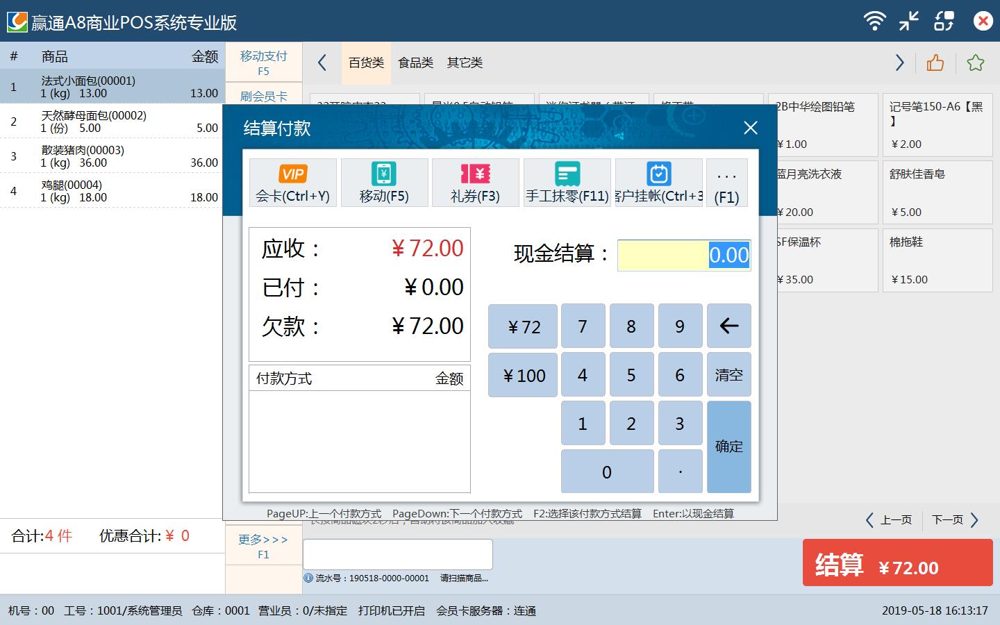Switch to 食品类 category tab
Viewport: 1000px width, 625px height.
tap(415, 63)
